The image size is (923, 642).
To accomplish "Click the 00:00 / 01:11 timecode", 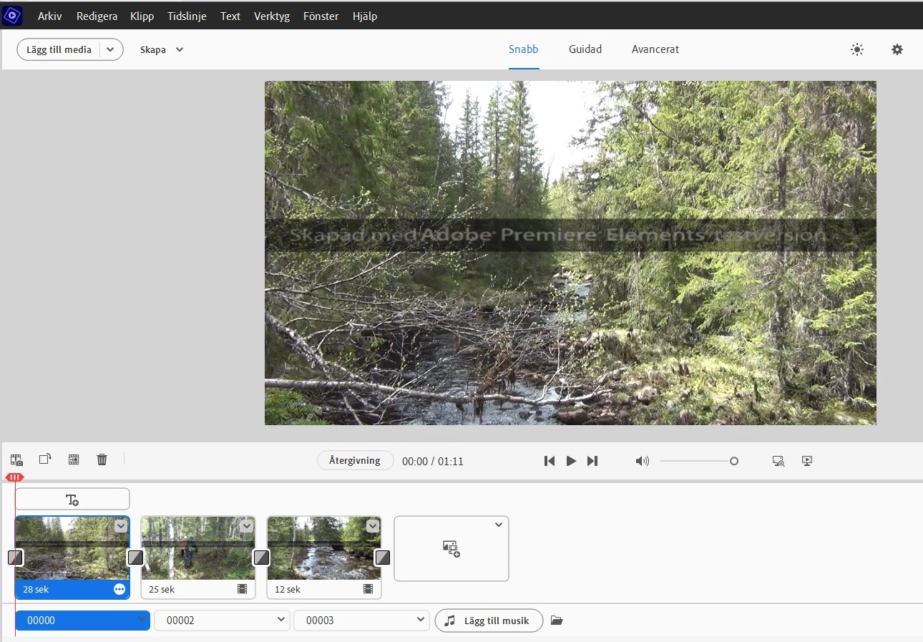I will pos(433,462).
